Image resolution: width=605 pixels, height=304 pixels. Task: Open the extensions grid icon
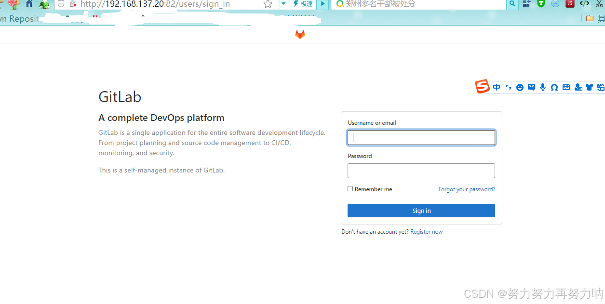pos(526,4)
